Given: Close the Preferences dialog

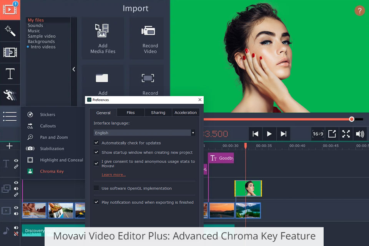Looking at the screenshot, I should pyautogui.click(x=200, y=100).
